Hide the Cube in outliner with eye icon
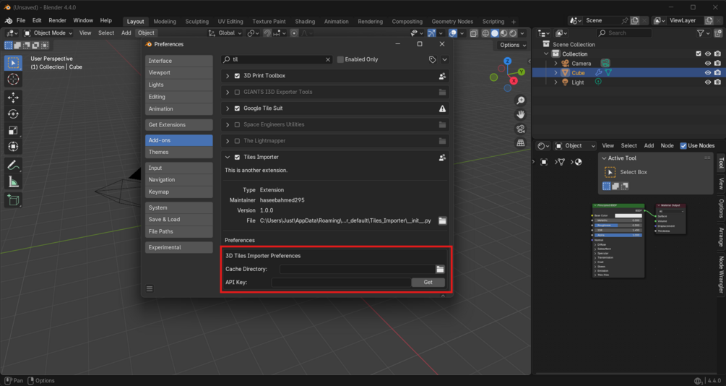Image resolution: width=726 pixels, height=386 pixels. click(x=707, y=73)
